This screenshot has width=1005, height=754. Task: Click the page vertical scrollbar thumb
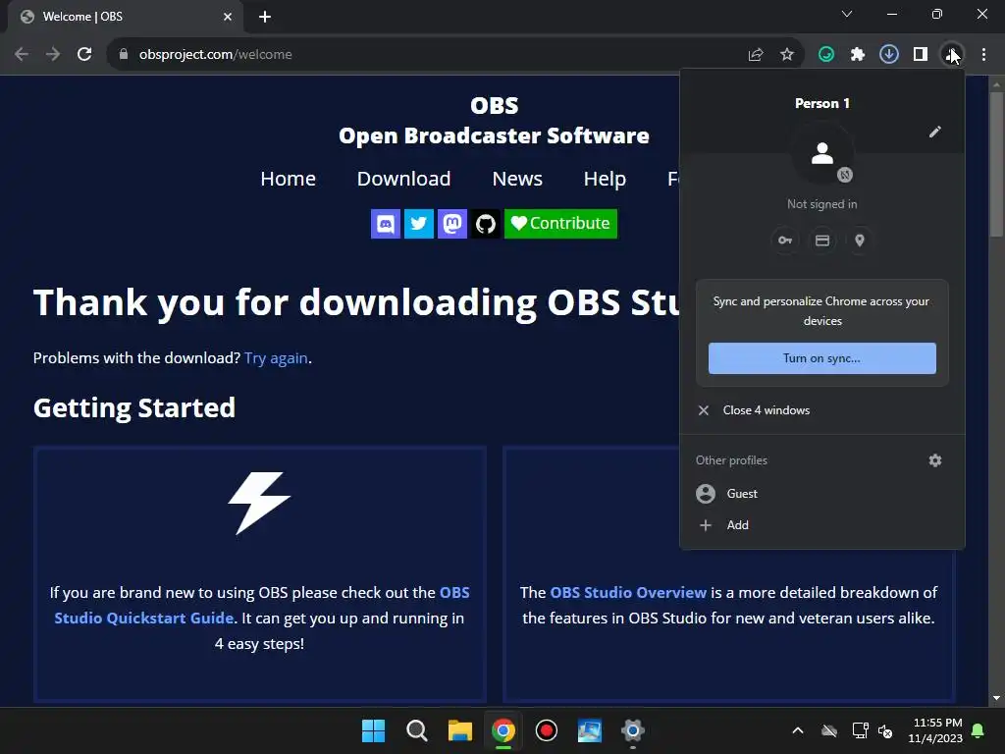[x=996, y=164]
